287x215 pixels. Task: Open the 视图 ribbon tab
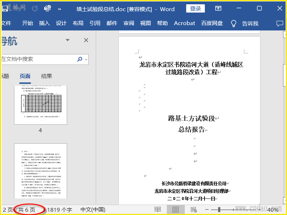tap(146, 23)
